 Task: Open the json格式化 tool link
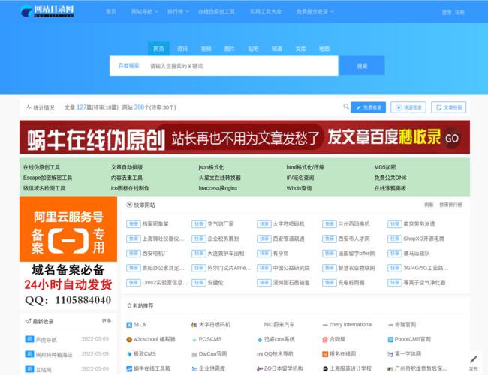click(x=211, y=167)
